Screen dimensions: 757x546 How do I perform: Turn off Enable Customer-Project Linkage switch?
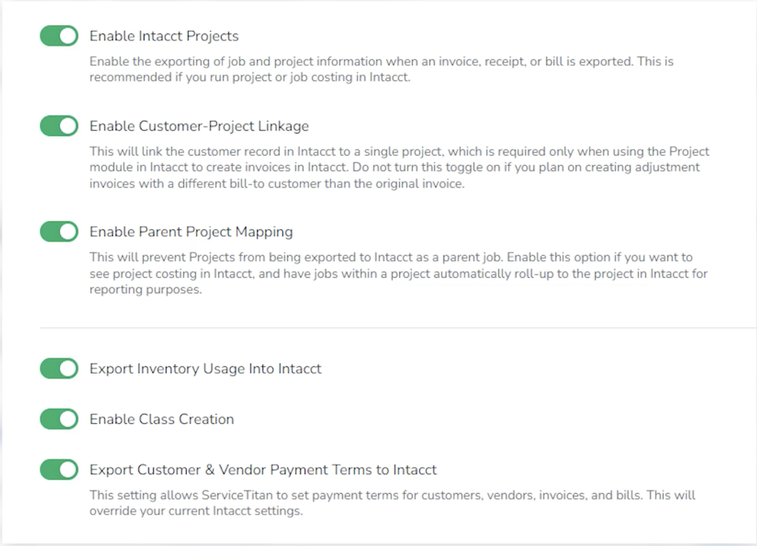point(59,126)
